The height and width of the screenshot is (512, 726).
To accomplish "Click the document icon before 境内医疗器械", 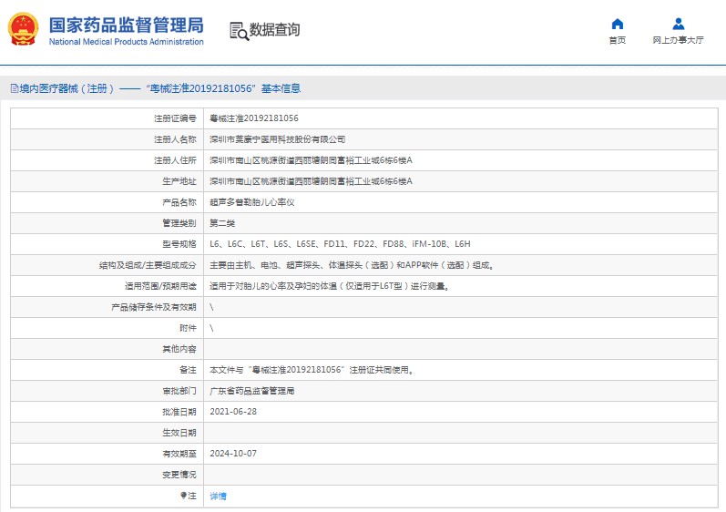I will click(x=15, y=88).
